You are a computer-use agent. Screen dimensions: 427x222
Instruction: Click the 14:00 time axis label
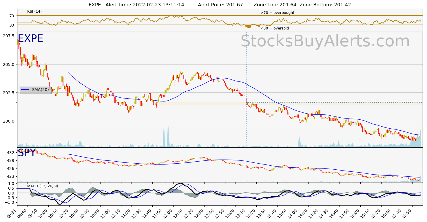293,214
